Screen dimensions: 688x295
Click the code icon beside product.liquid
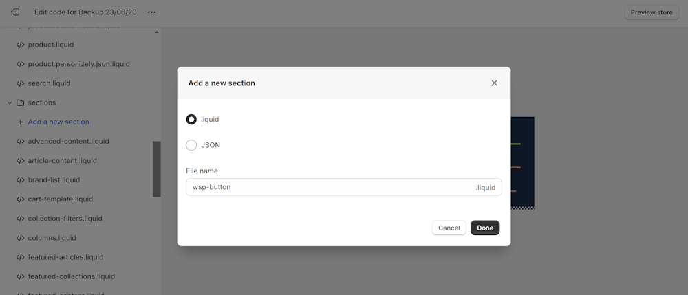click(21, 45)
